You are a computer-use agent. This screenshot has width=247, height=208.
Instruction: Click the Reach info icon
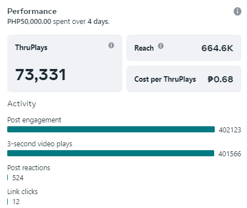coord(161,46)
